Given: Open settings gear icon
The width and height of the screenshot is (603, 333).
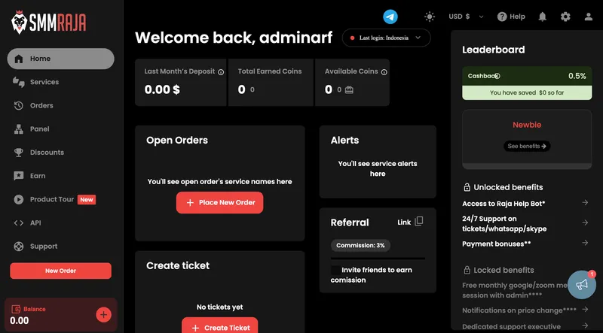Looking at the screenshot, I should pos(565,17).
